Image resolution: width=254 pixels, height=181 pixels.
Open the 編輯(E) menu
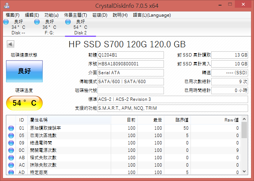[32, 15]
